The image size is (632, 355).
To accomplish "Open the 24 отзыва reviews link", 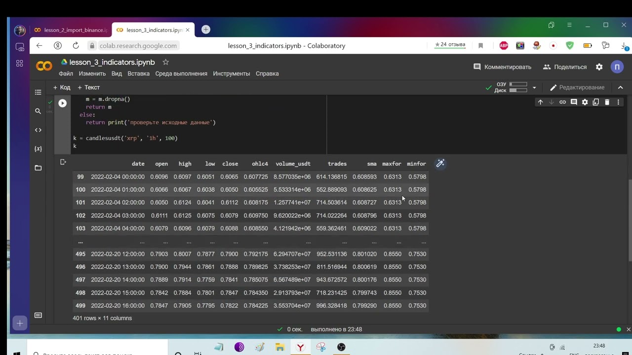I will 450,45.
